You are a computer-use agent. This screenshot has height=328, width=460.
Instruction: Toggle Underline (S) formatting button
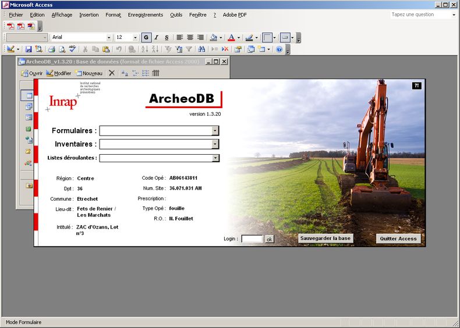tap(167, 38)
